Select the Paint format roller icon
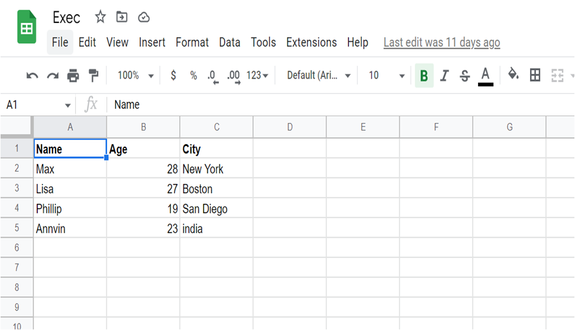Screen dimensions: 575x330 pyautogui.click(x=94, y=75)
